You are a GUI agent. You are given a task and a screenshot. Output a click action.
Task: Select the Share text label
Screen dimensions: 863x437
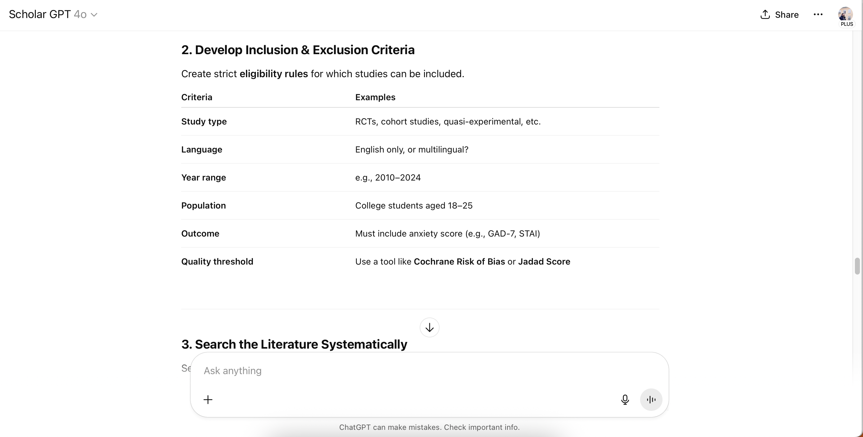[787, 14]
